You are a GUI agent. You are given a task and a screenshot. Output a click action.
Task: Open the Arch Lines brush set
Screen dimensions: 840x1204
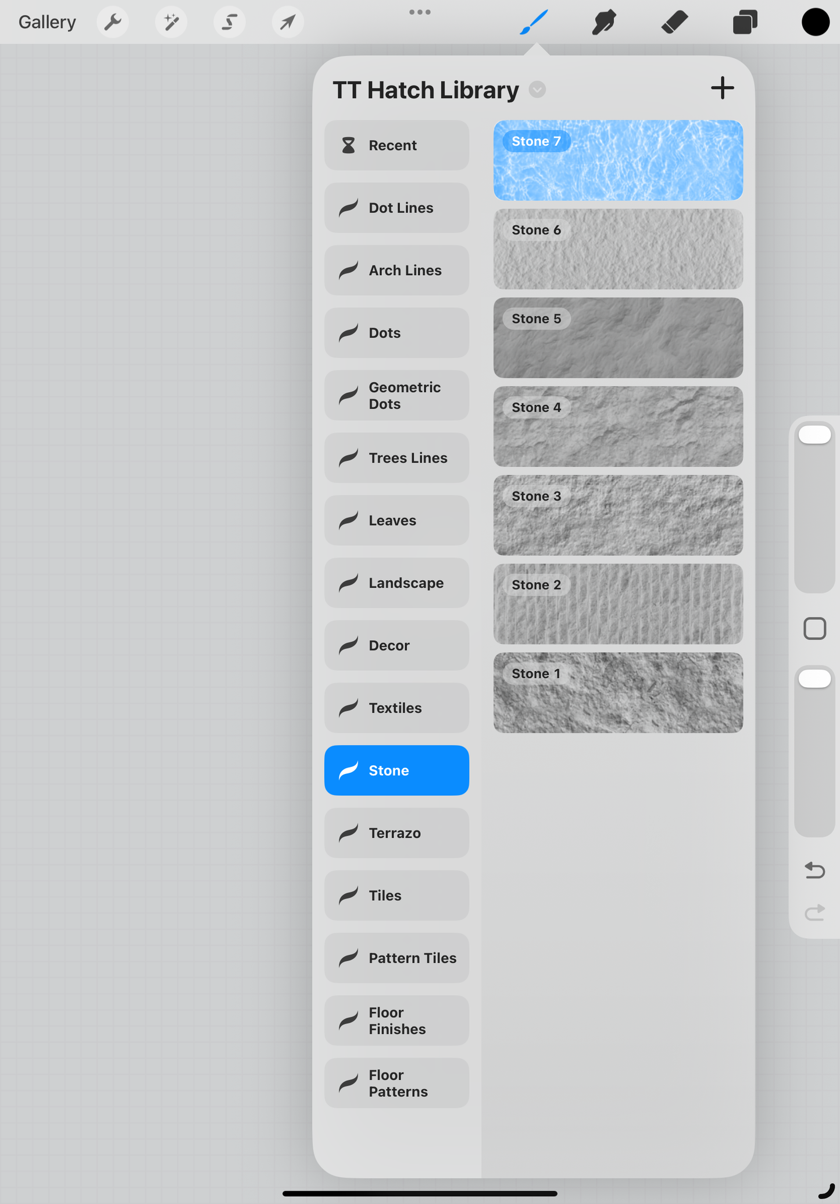396,270
